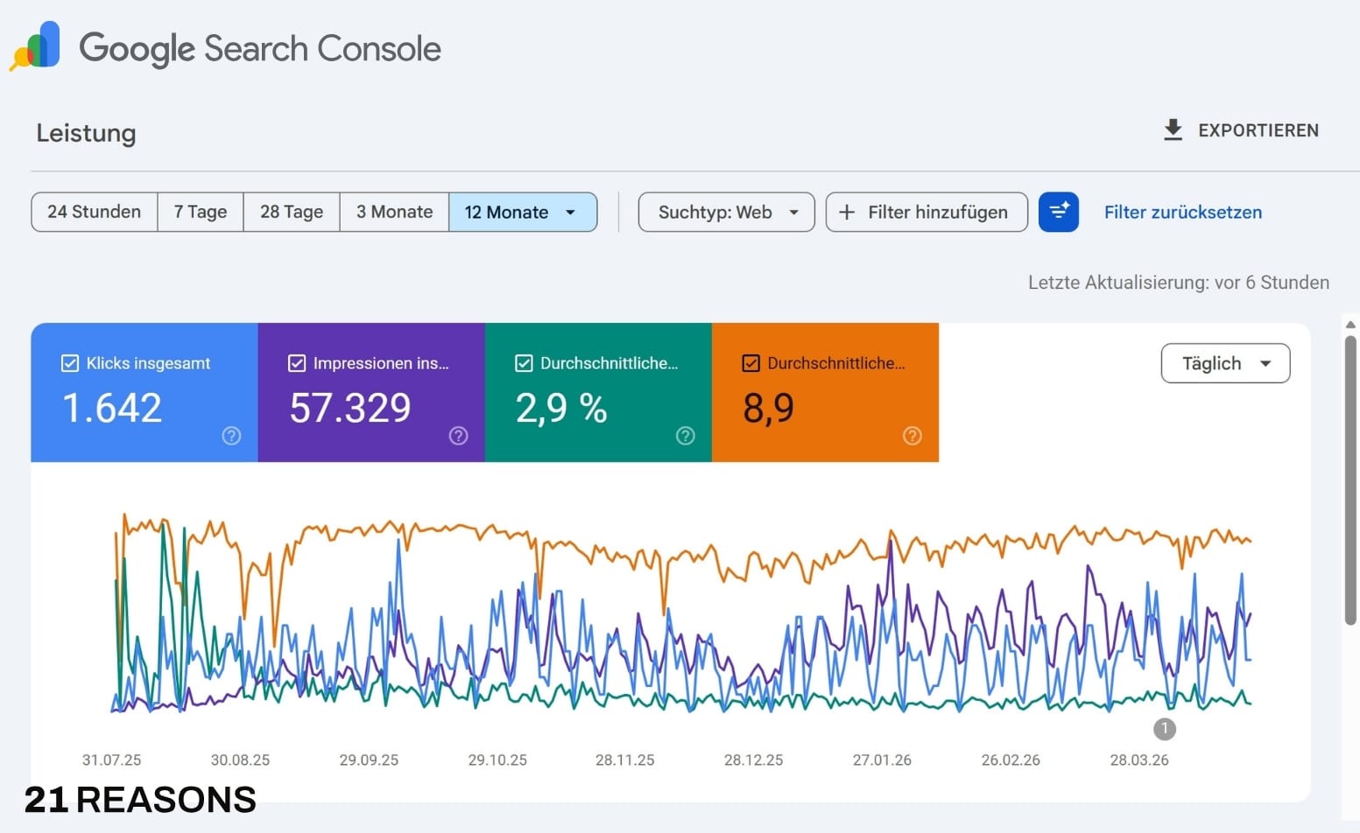Select the 7 Tage range
The height and width of the screenshot is (833, 1360).
click(201, 212)
